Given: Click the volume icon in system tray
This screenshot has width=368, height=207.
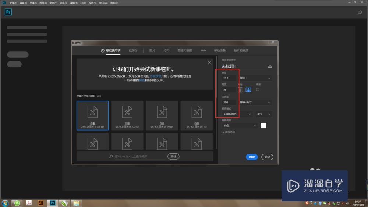Looking at the screenshot, I should pyautogui.click(x=347, y=203).
